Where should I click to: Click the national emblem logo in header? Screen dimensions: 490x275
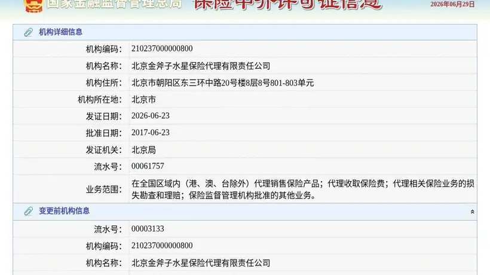[x=33, y=5]
